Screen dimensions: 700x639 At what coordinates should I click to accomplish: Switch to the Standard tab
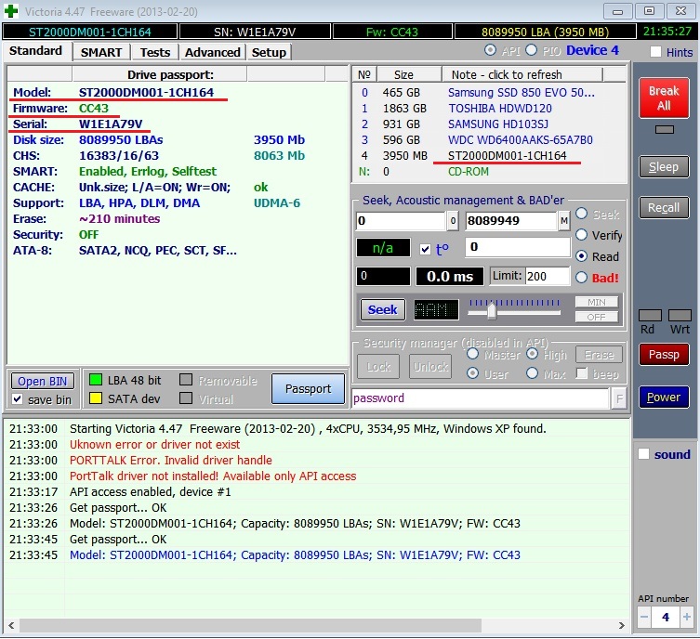point(35,51)
